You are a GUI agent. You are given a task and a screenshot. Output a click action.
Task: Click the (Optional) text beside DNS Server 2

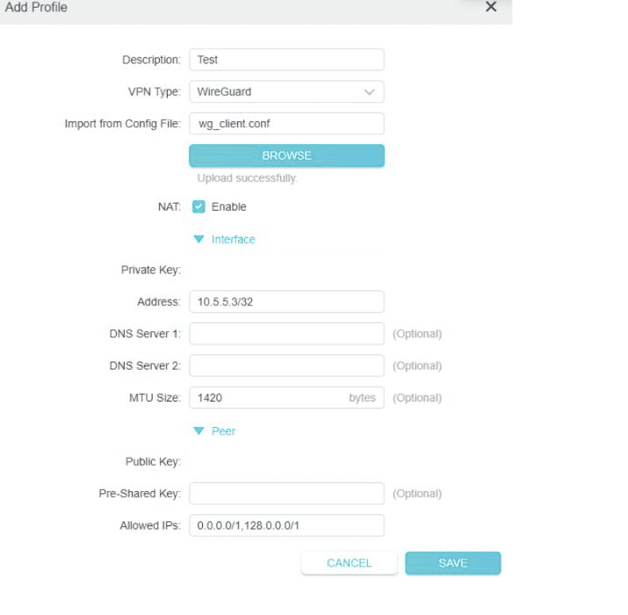click(417, 365)
